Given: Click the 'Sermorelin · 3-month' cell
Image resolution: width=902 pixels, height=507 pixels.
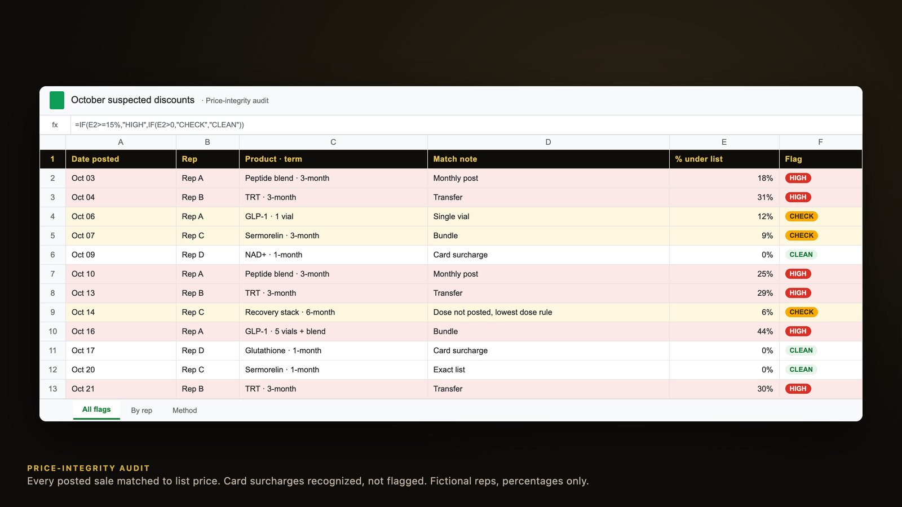Looking at the screenshot, I should tap(333, 235).
